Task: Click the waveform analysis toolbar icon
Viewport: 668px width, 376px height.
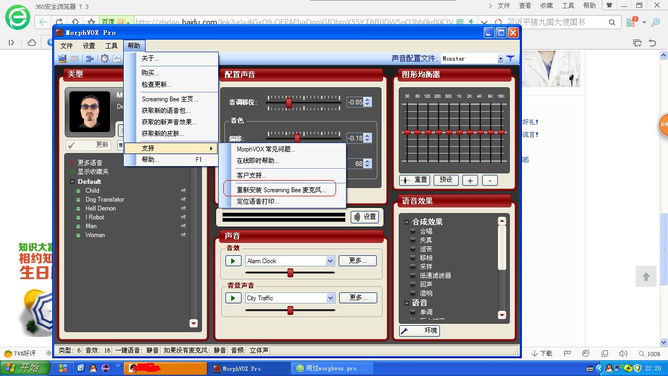Action: (117, 58)
